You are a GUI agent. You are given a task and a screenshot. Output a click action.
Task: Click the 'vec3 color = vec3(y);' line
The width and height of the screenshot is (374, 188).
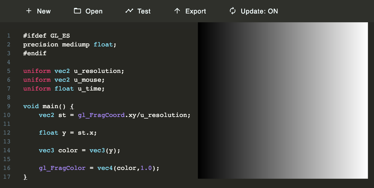point(79,150)
